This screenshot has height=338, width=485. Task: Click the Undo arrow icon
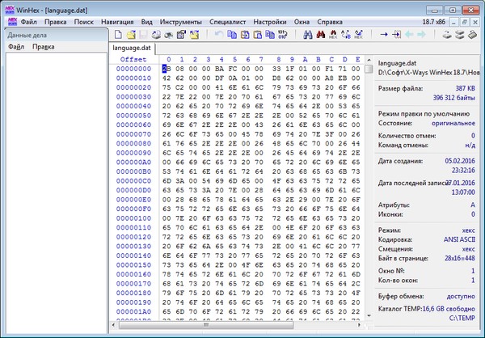tap(217, 35)
